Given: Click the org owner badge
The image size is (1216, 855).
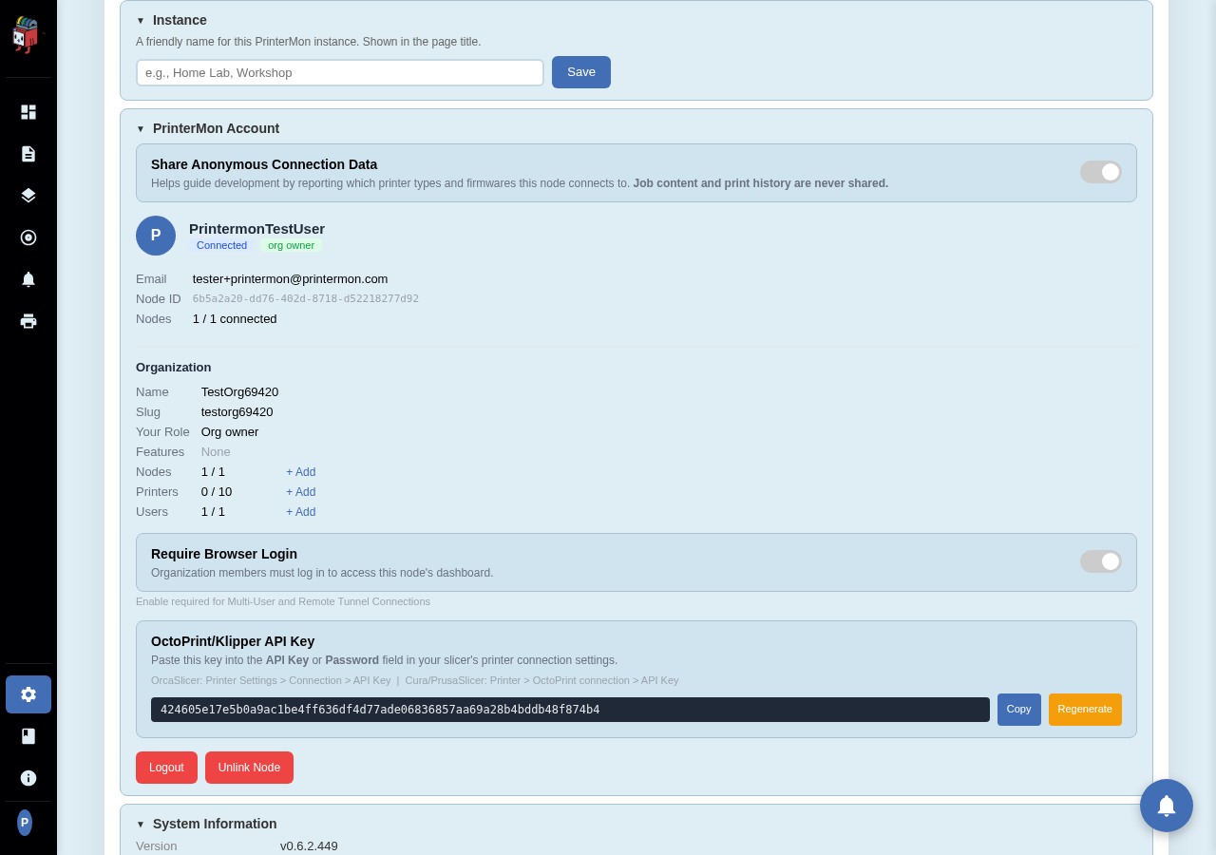Looking at the screenshot, I should 291,245.
